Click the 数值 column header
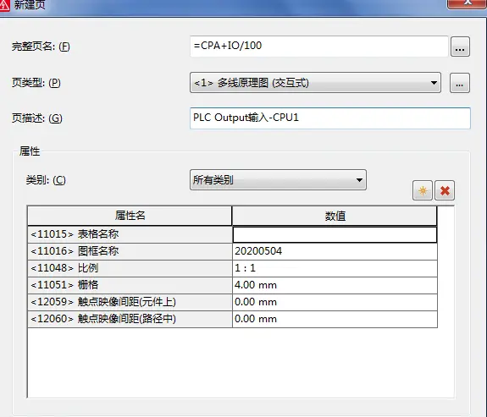The width and height of the screenshot is (487, 417). (335, 216)
